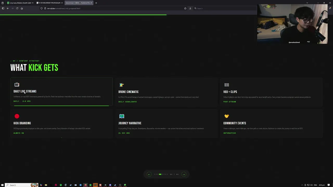
Task: Select the active green slide indicator dot
Action: pyautogui.click(x=160, y=174)
